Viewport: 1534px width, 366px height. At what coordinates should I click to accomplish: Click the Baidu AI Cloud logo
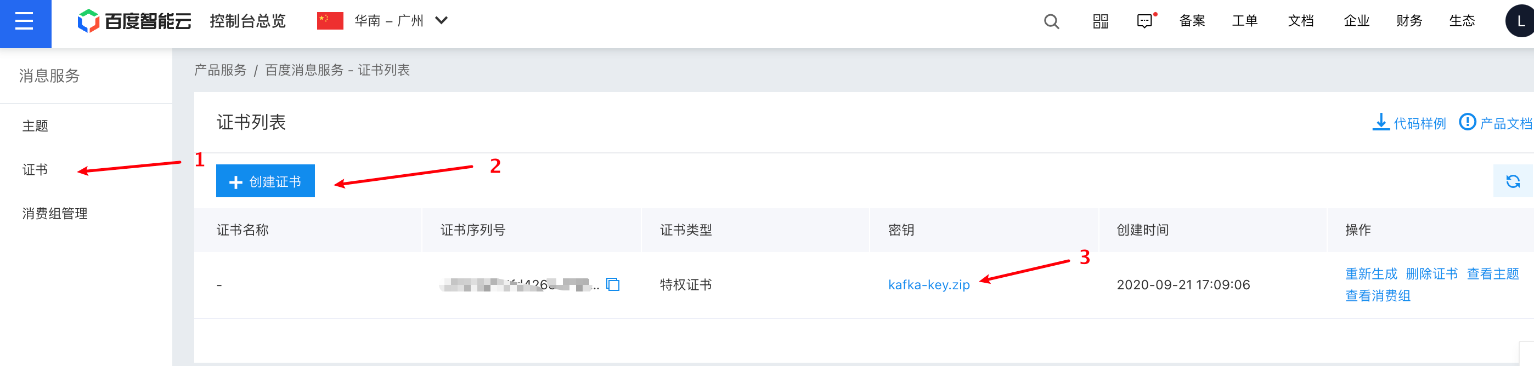click(x=134, y=21)
